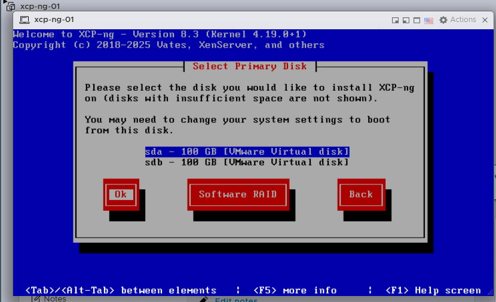Select the sda 100 GB disk entry
Screen dimensions: 496x302
pyautogui.click(x=247, y=152)
